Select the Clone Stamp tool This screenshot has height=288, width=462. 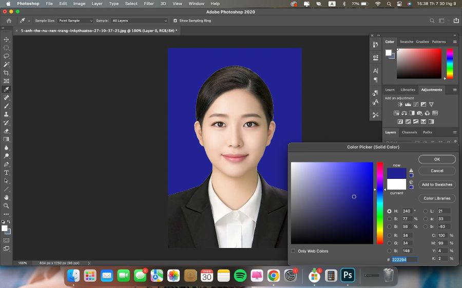pos(6,114)
